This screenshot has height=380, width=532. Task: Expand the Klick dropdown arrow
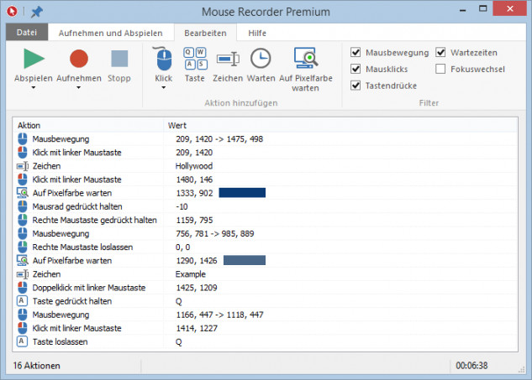pyautogui.click(x=164, y=88)
